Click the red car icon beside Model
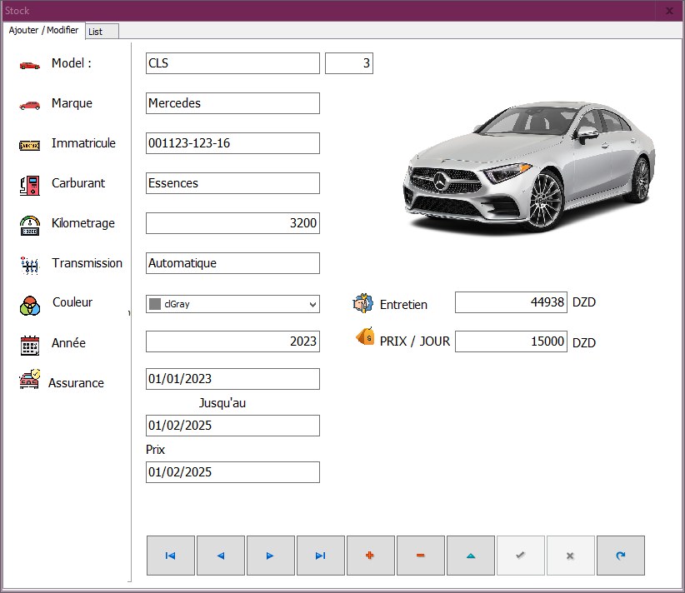 tap(30, 66)
